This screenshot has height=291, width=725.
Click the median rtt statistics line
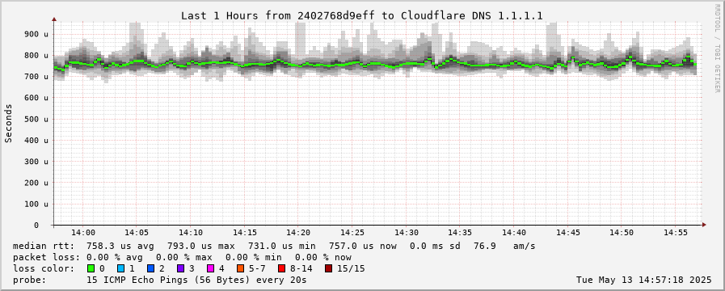pos(274,246)
